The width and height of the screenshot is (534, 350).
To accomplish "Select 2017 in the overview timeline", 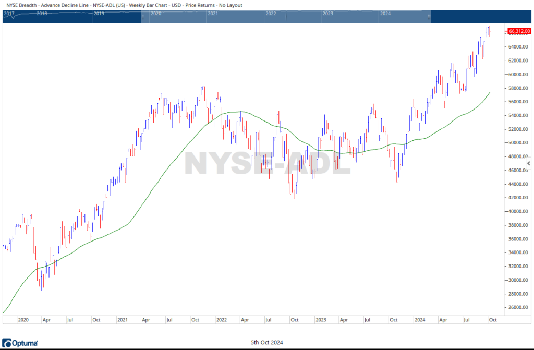I will click(8, 13).
